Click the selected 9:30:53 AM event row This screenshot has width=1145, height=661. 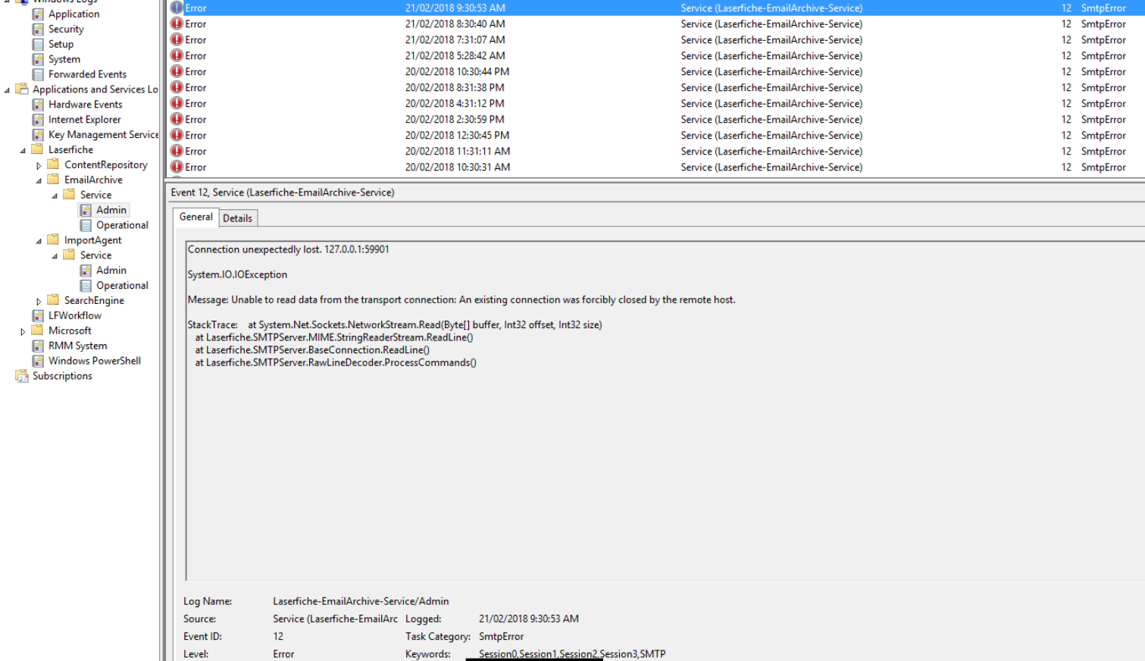pos(656,8)
